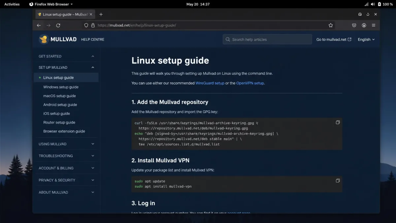Viewport: 396px width, 223px height.
Task: Open the Windows setup guide
Action: (x=61, y=87)
